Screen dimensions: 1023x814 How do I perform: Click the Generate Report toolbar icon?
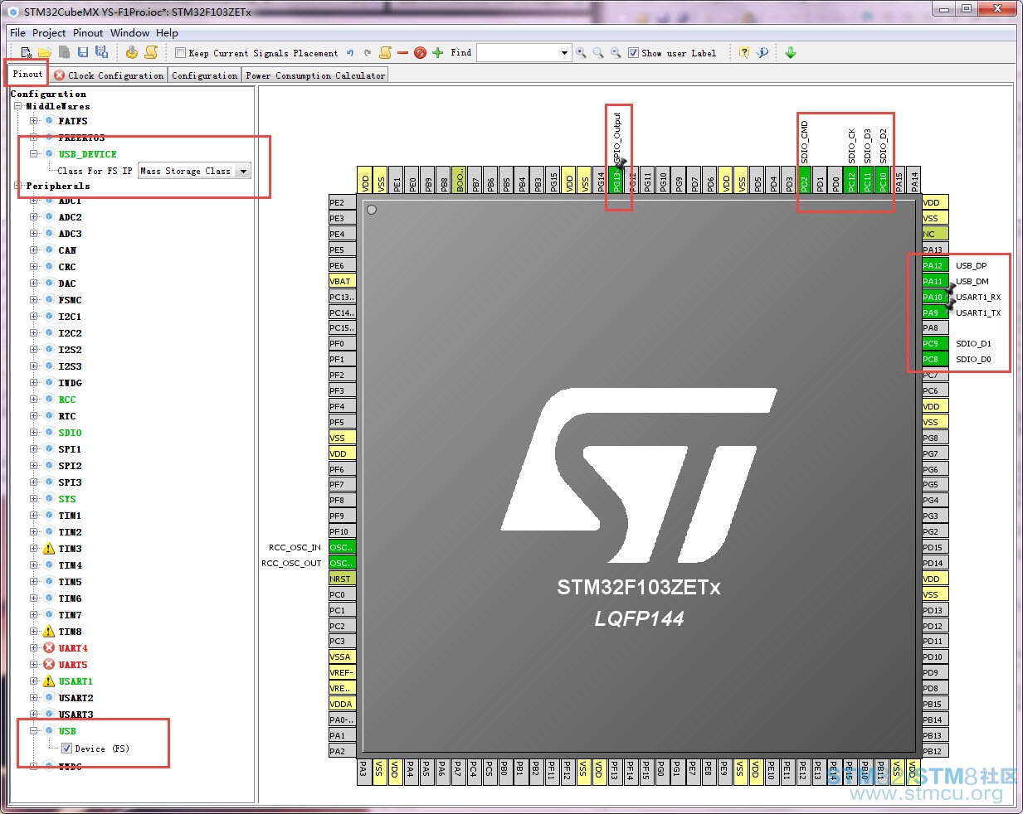tap(151, 52)
